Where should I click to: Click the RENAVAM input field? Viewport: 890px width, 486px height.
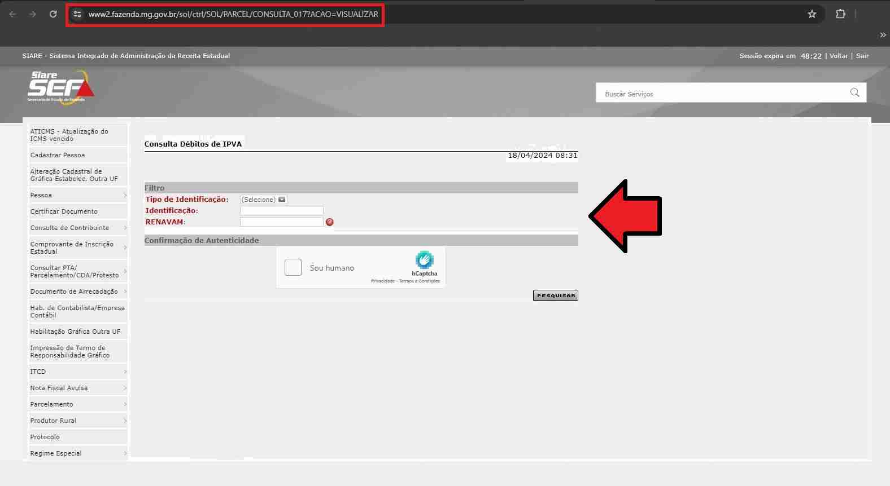point(281,222)
